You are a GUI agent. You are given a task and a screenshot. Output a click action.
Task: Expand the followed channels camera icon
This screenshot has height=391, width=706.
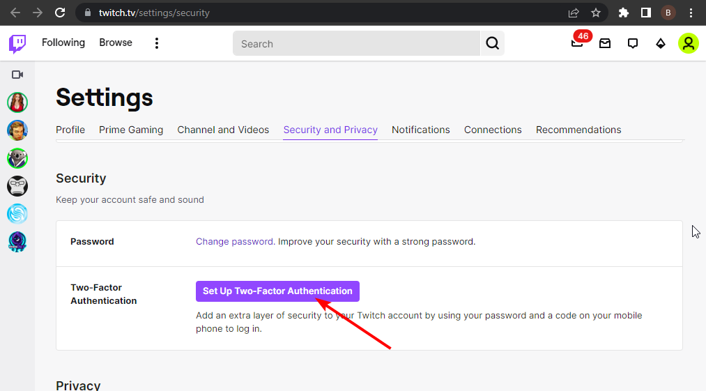tap(17, 75)
